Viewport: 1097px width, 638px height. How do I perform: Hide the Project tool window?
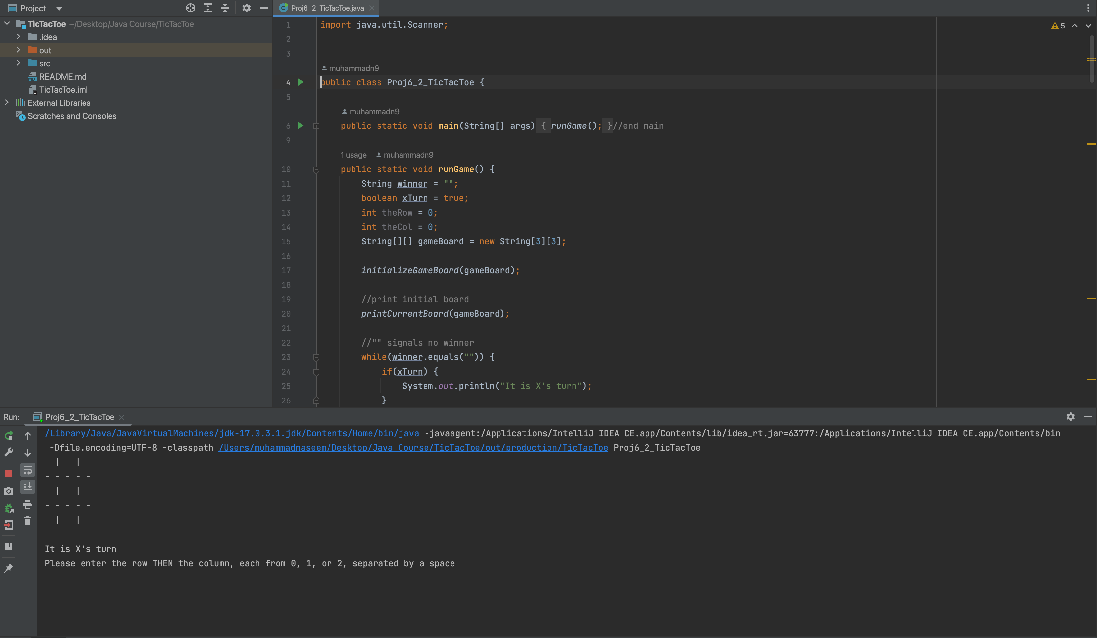coord(263,8)
